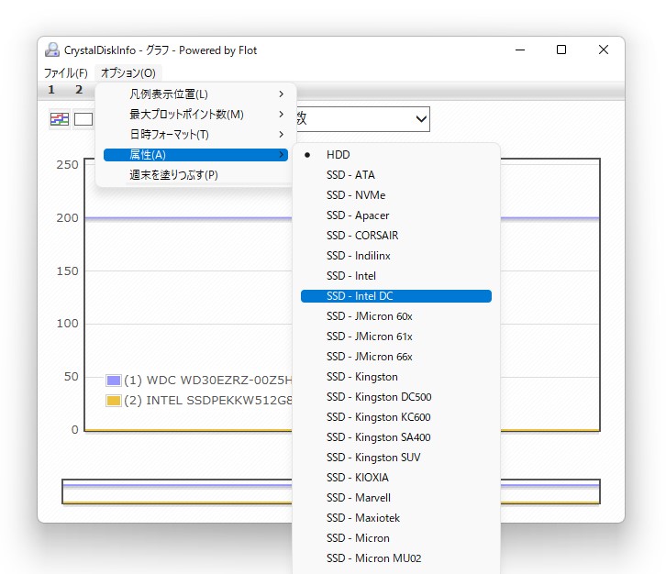The image size is (666, 574).
Task: Choose SSD - Intel DC attribute type
Action: pyautogui.click(x=396, y=296)
